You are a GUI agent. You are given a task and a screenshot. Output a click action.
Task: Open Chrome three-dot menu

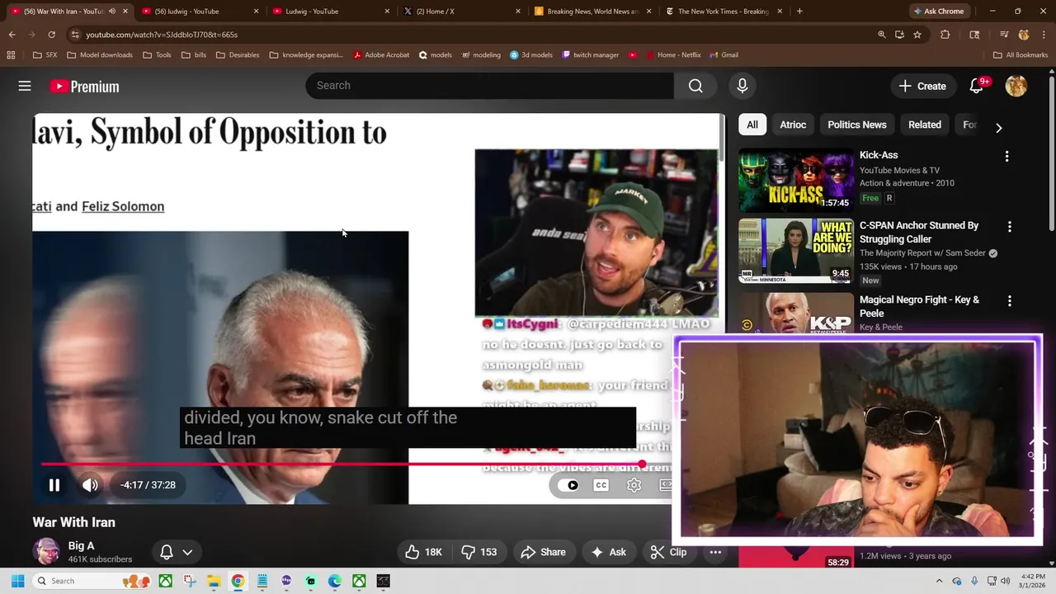[x=1044, y=35]
